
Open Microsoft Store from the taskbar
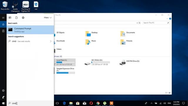click(x=78, y=103)
